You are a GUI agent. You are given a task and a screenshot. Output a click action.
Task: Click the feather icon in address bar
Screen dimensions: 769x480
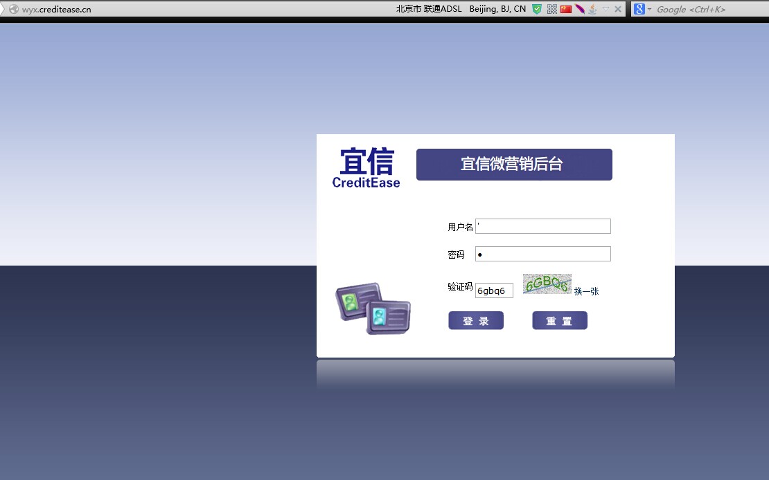[580, 9]
